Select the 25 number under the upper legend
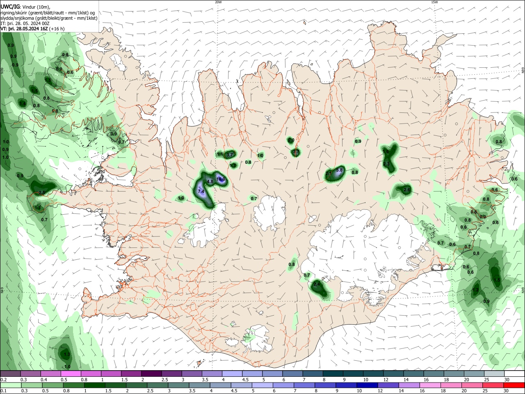The image size is (525, 394). (486, 380)
